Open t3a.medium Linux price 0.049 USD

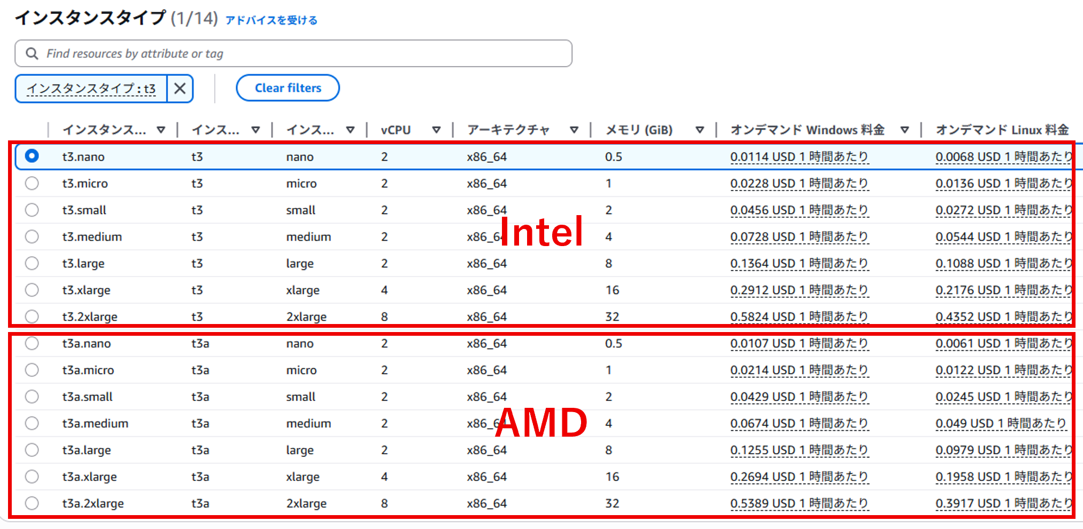pos(1001,424)
